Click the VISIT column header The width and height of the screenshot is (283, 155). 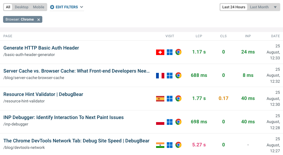tap(170, 36)
